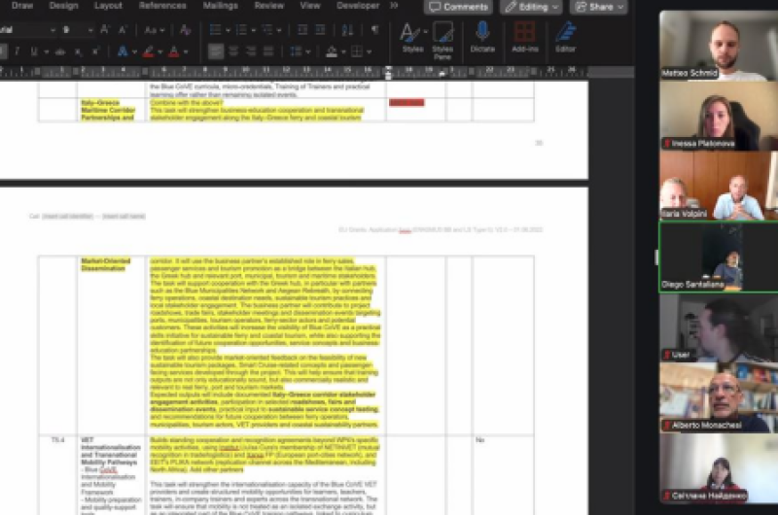778x515 pixels.
Task: Select Ilaria Volpini's video tile
Action: pyautogui.click(x=719, y=186)
